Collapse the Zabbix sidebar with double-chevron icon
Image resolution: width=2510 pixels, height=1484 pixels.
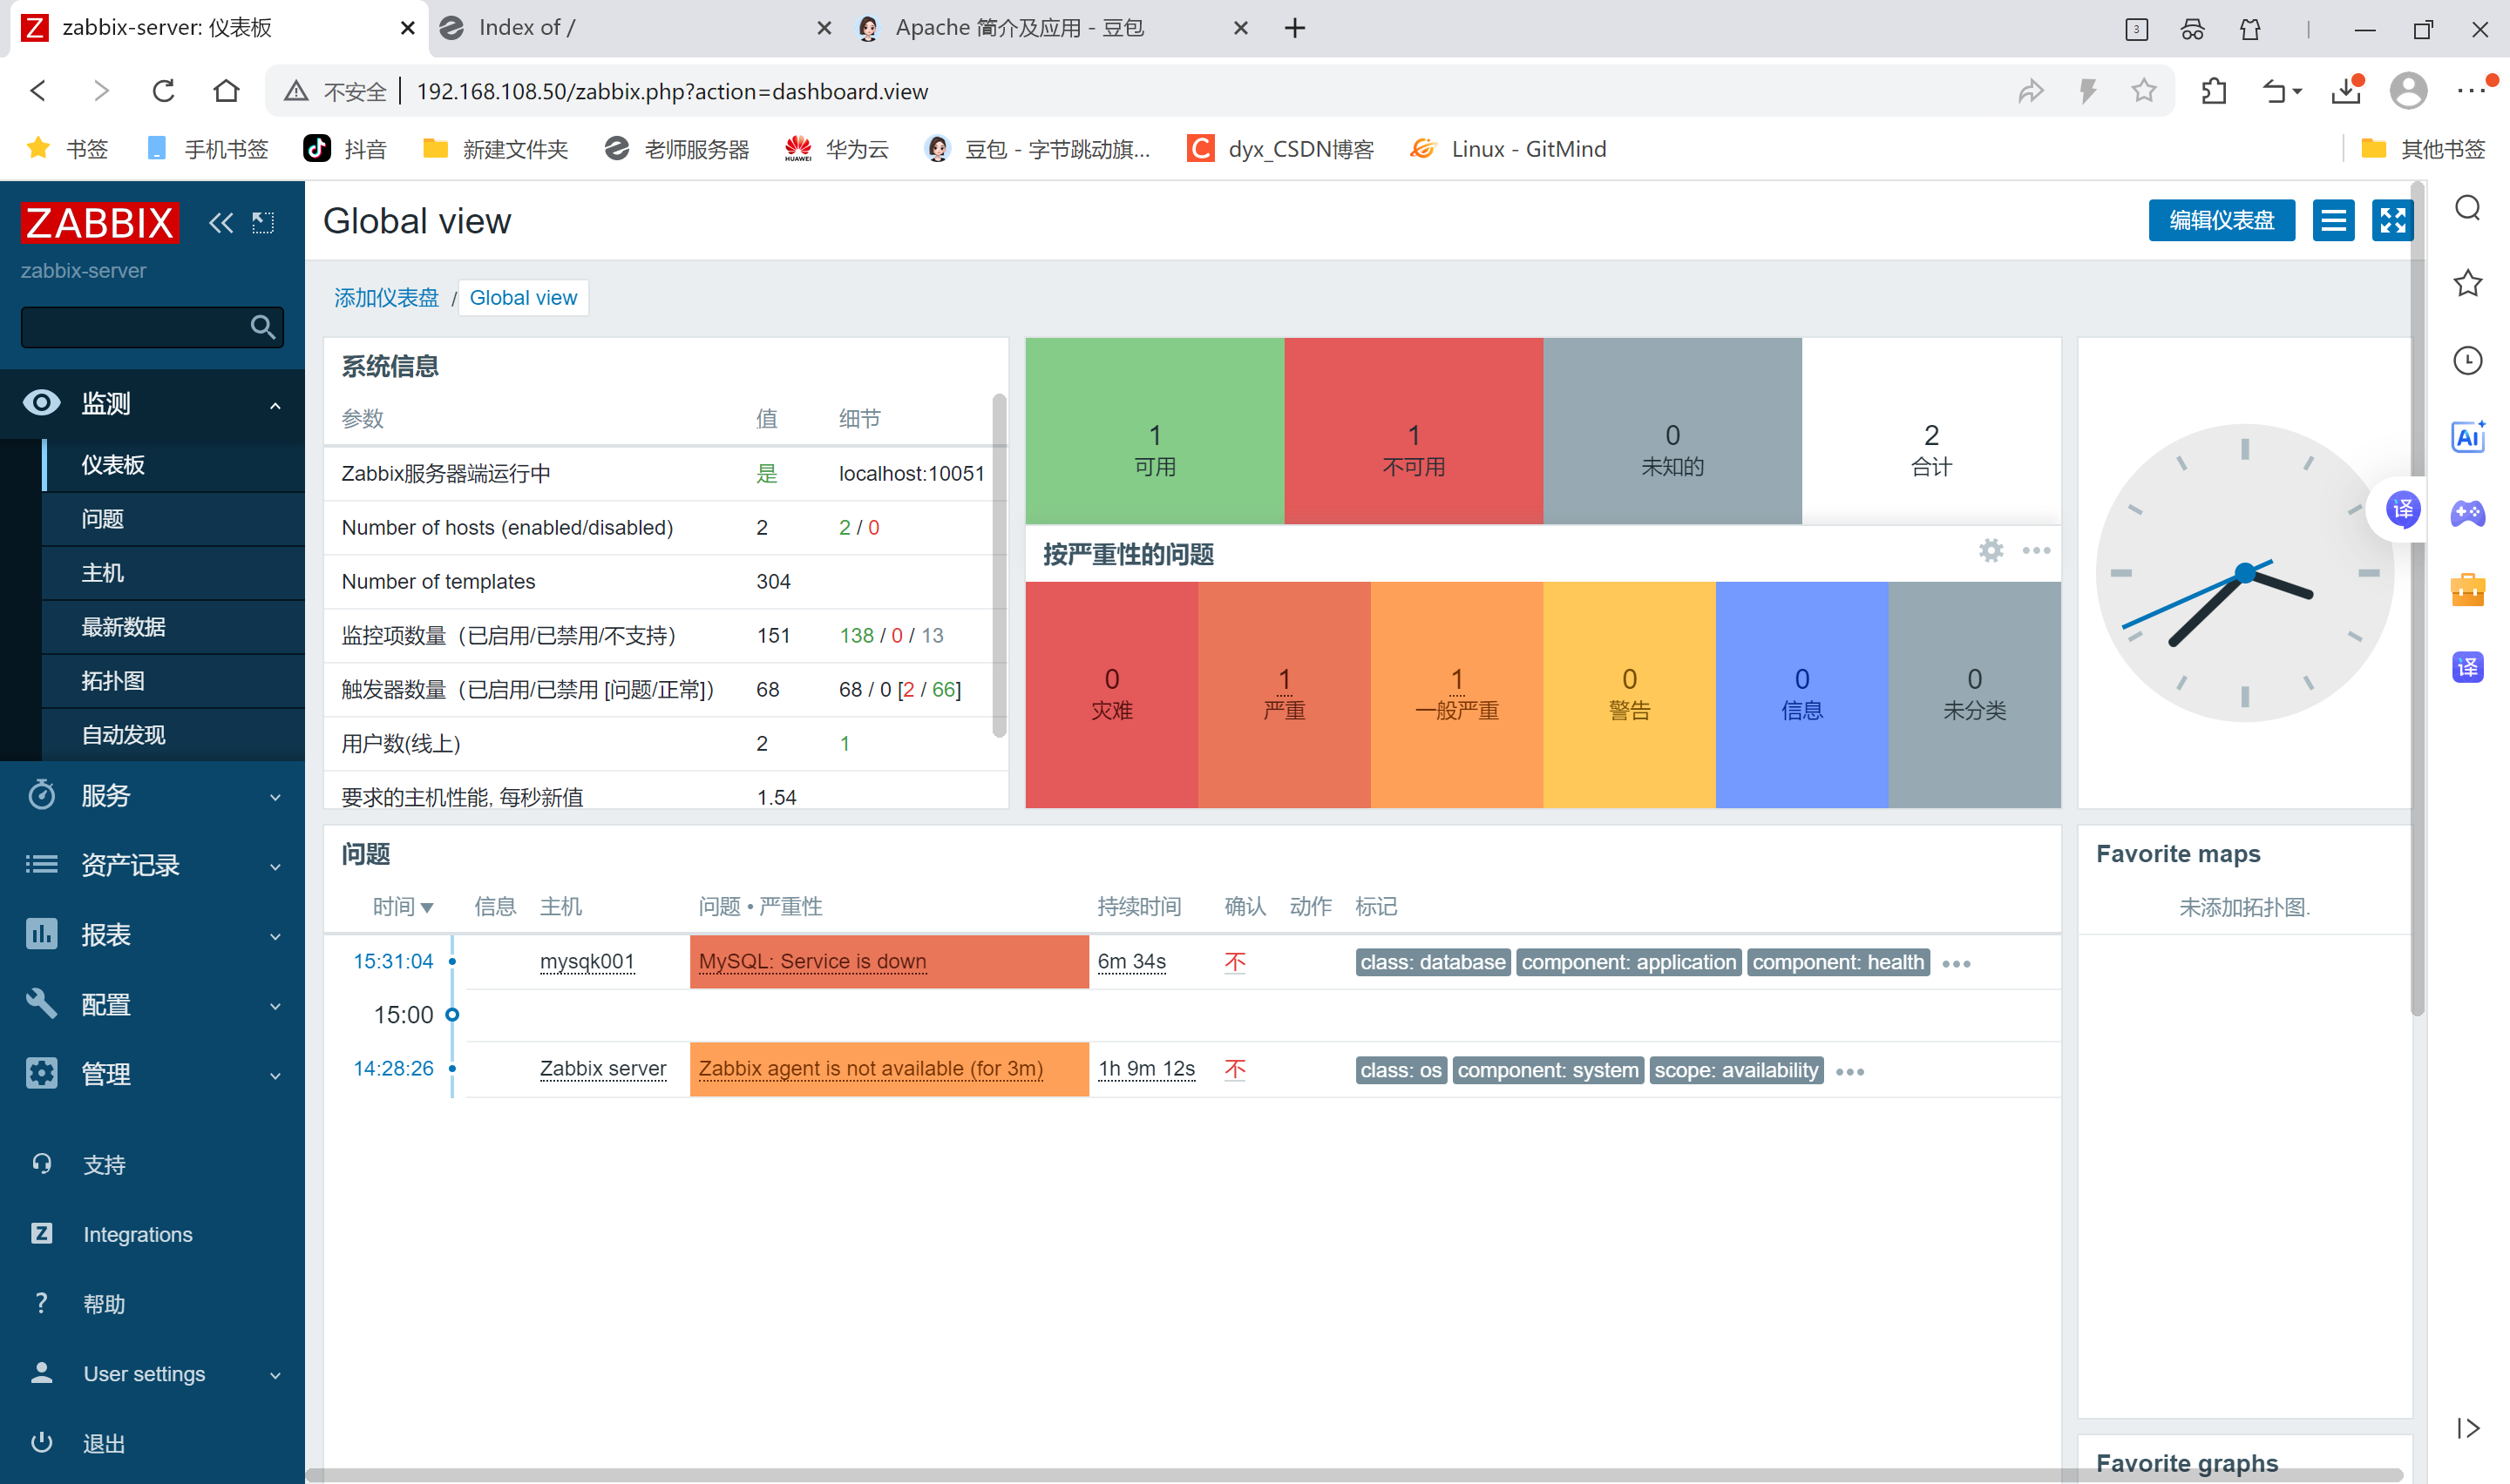[220, 222]
